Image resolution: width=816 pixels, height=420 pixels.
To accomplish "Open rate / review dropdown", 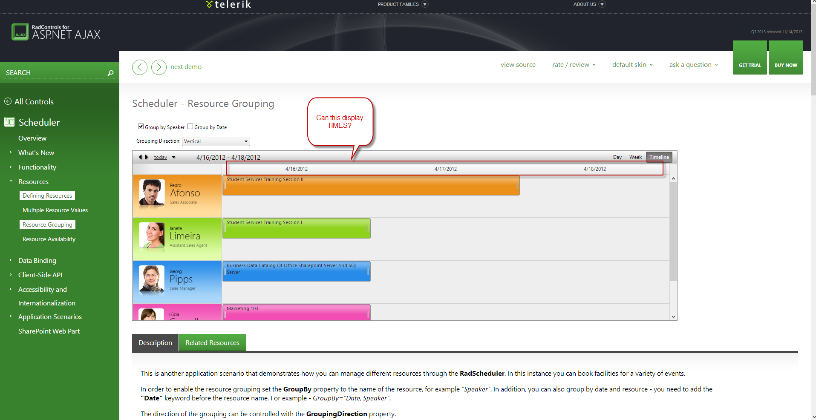I will click(574, 65).
